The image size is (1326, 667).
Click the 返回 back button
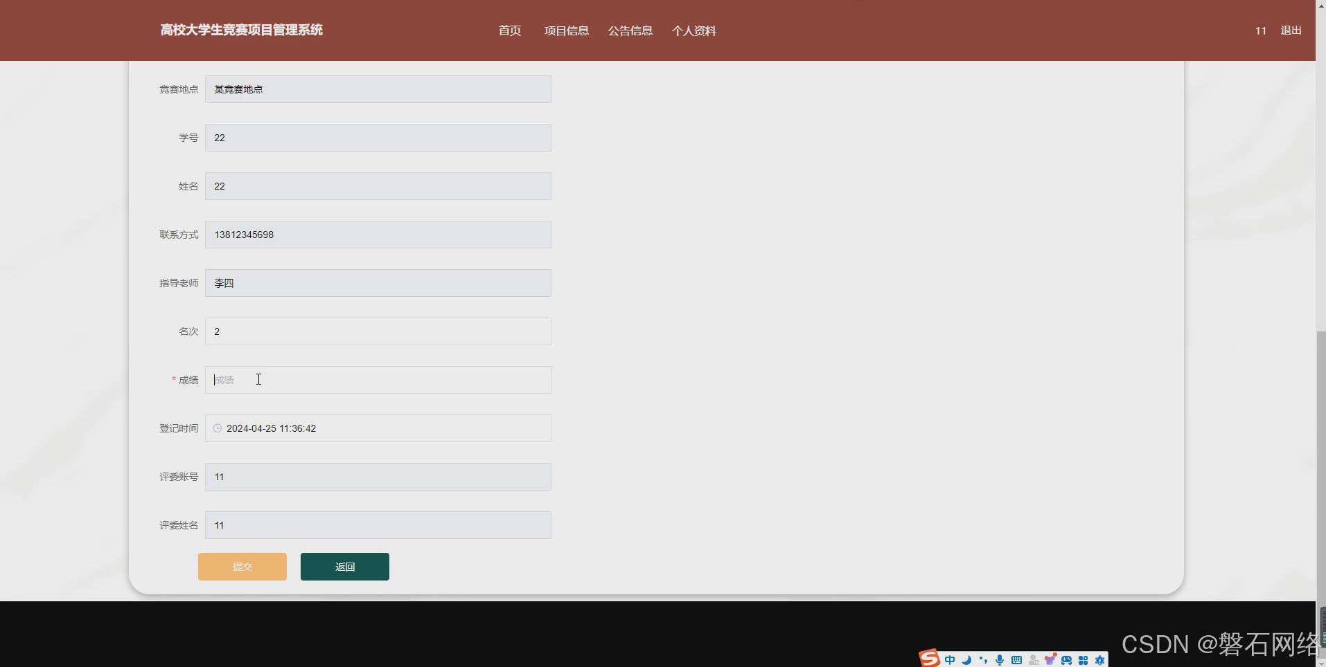(345, 567)
